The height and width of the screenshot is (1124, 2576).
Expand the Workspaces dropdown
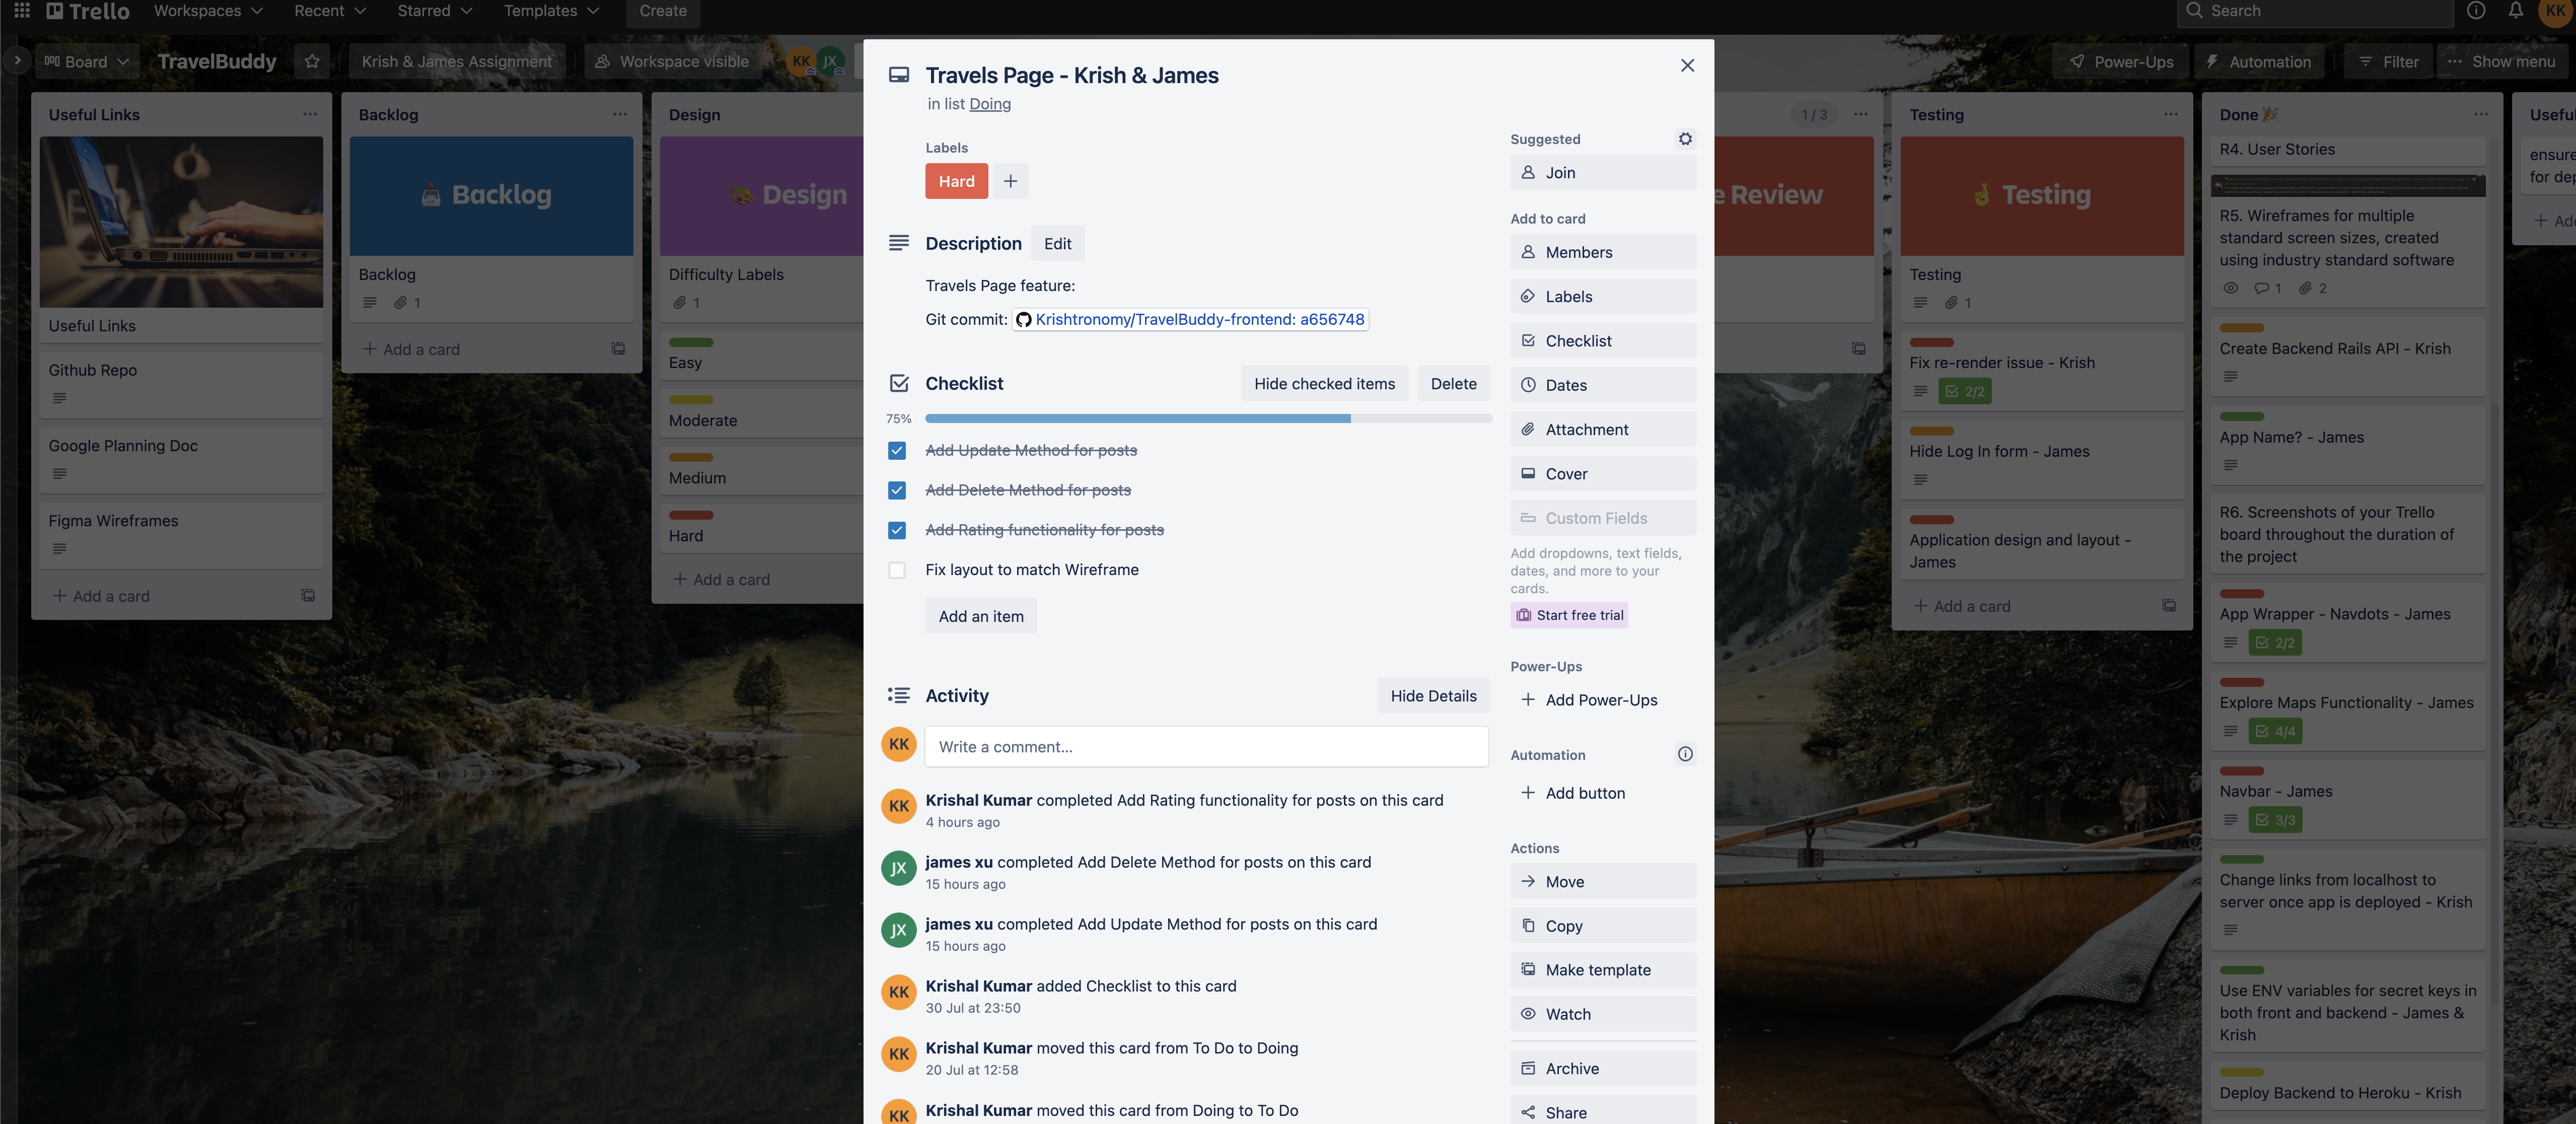(x=208, y=11)
